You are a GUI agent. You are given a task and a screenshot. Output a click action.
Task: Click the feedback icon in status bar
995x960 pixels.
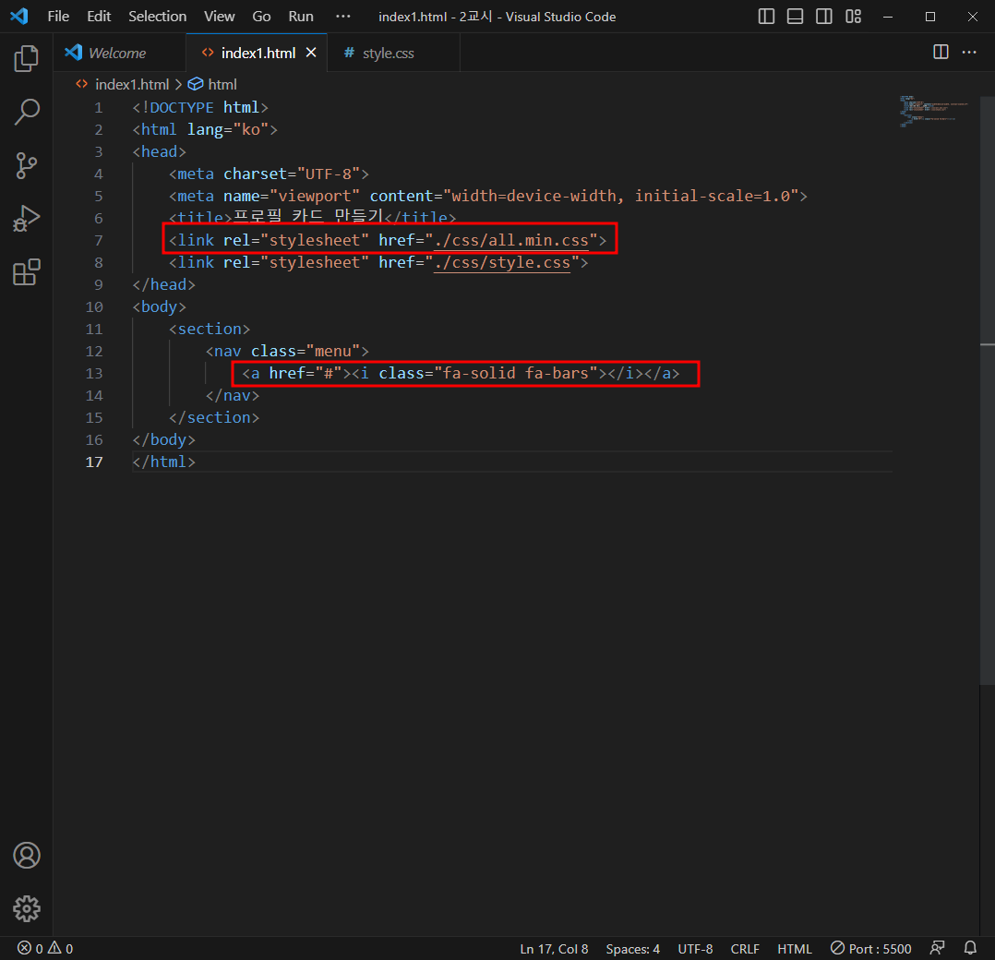[x=937, y=948]
